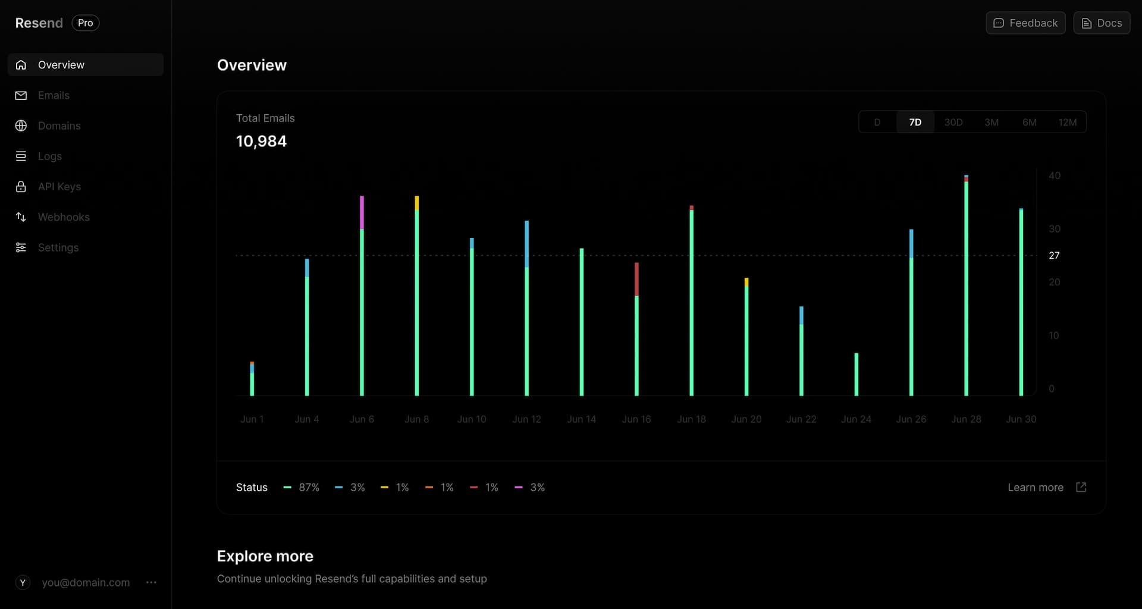Click the Overview home icon in sidebar
This screenshot has width=1142, height=609.
[x=21, y=65]
